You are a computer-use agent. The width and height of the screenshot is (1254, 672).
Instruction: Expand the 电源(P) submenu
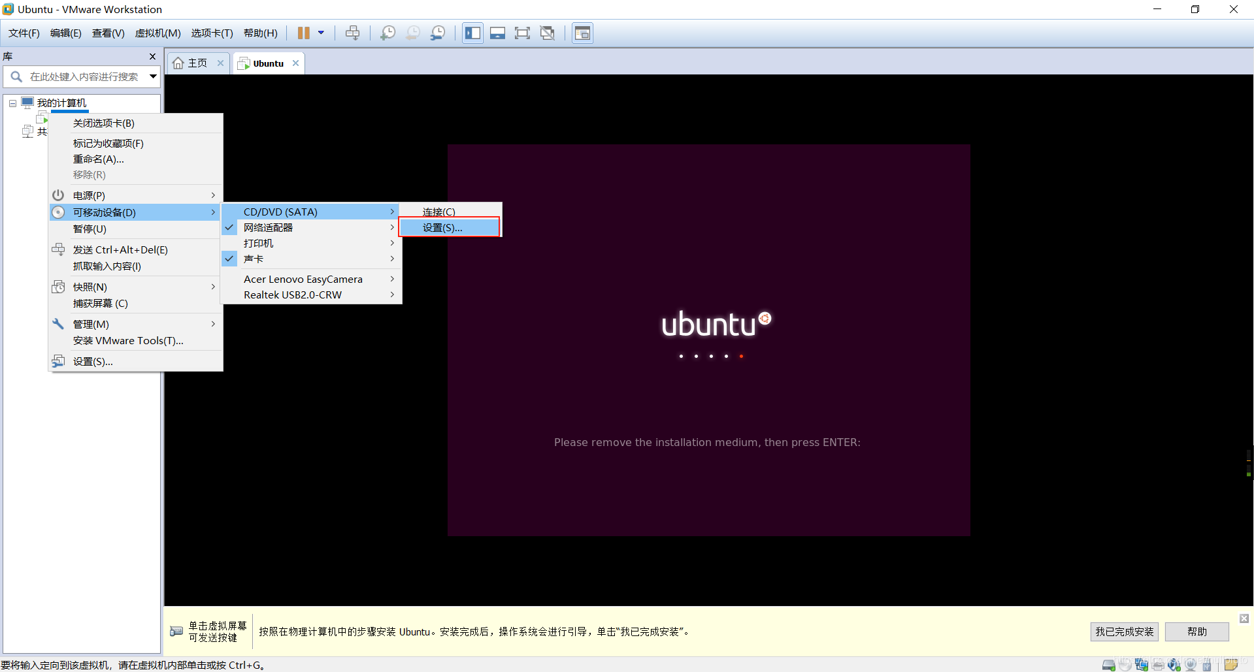pos(135,195)
